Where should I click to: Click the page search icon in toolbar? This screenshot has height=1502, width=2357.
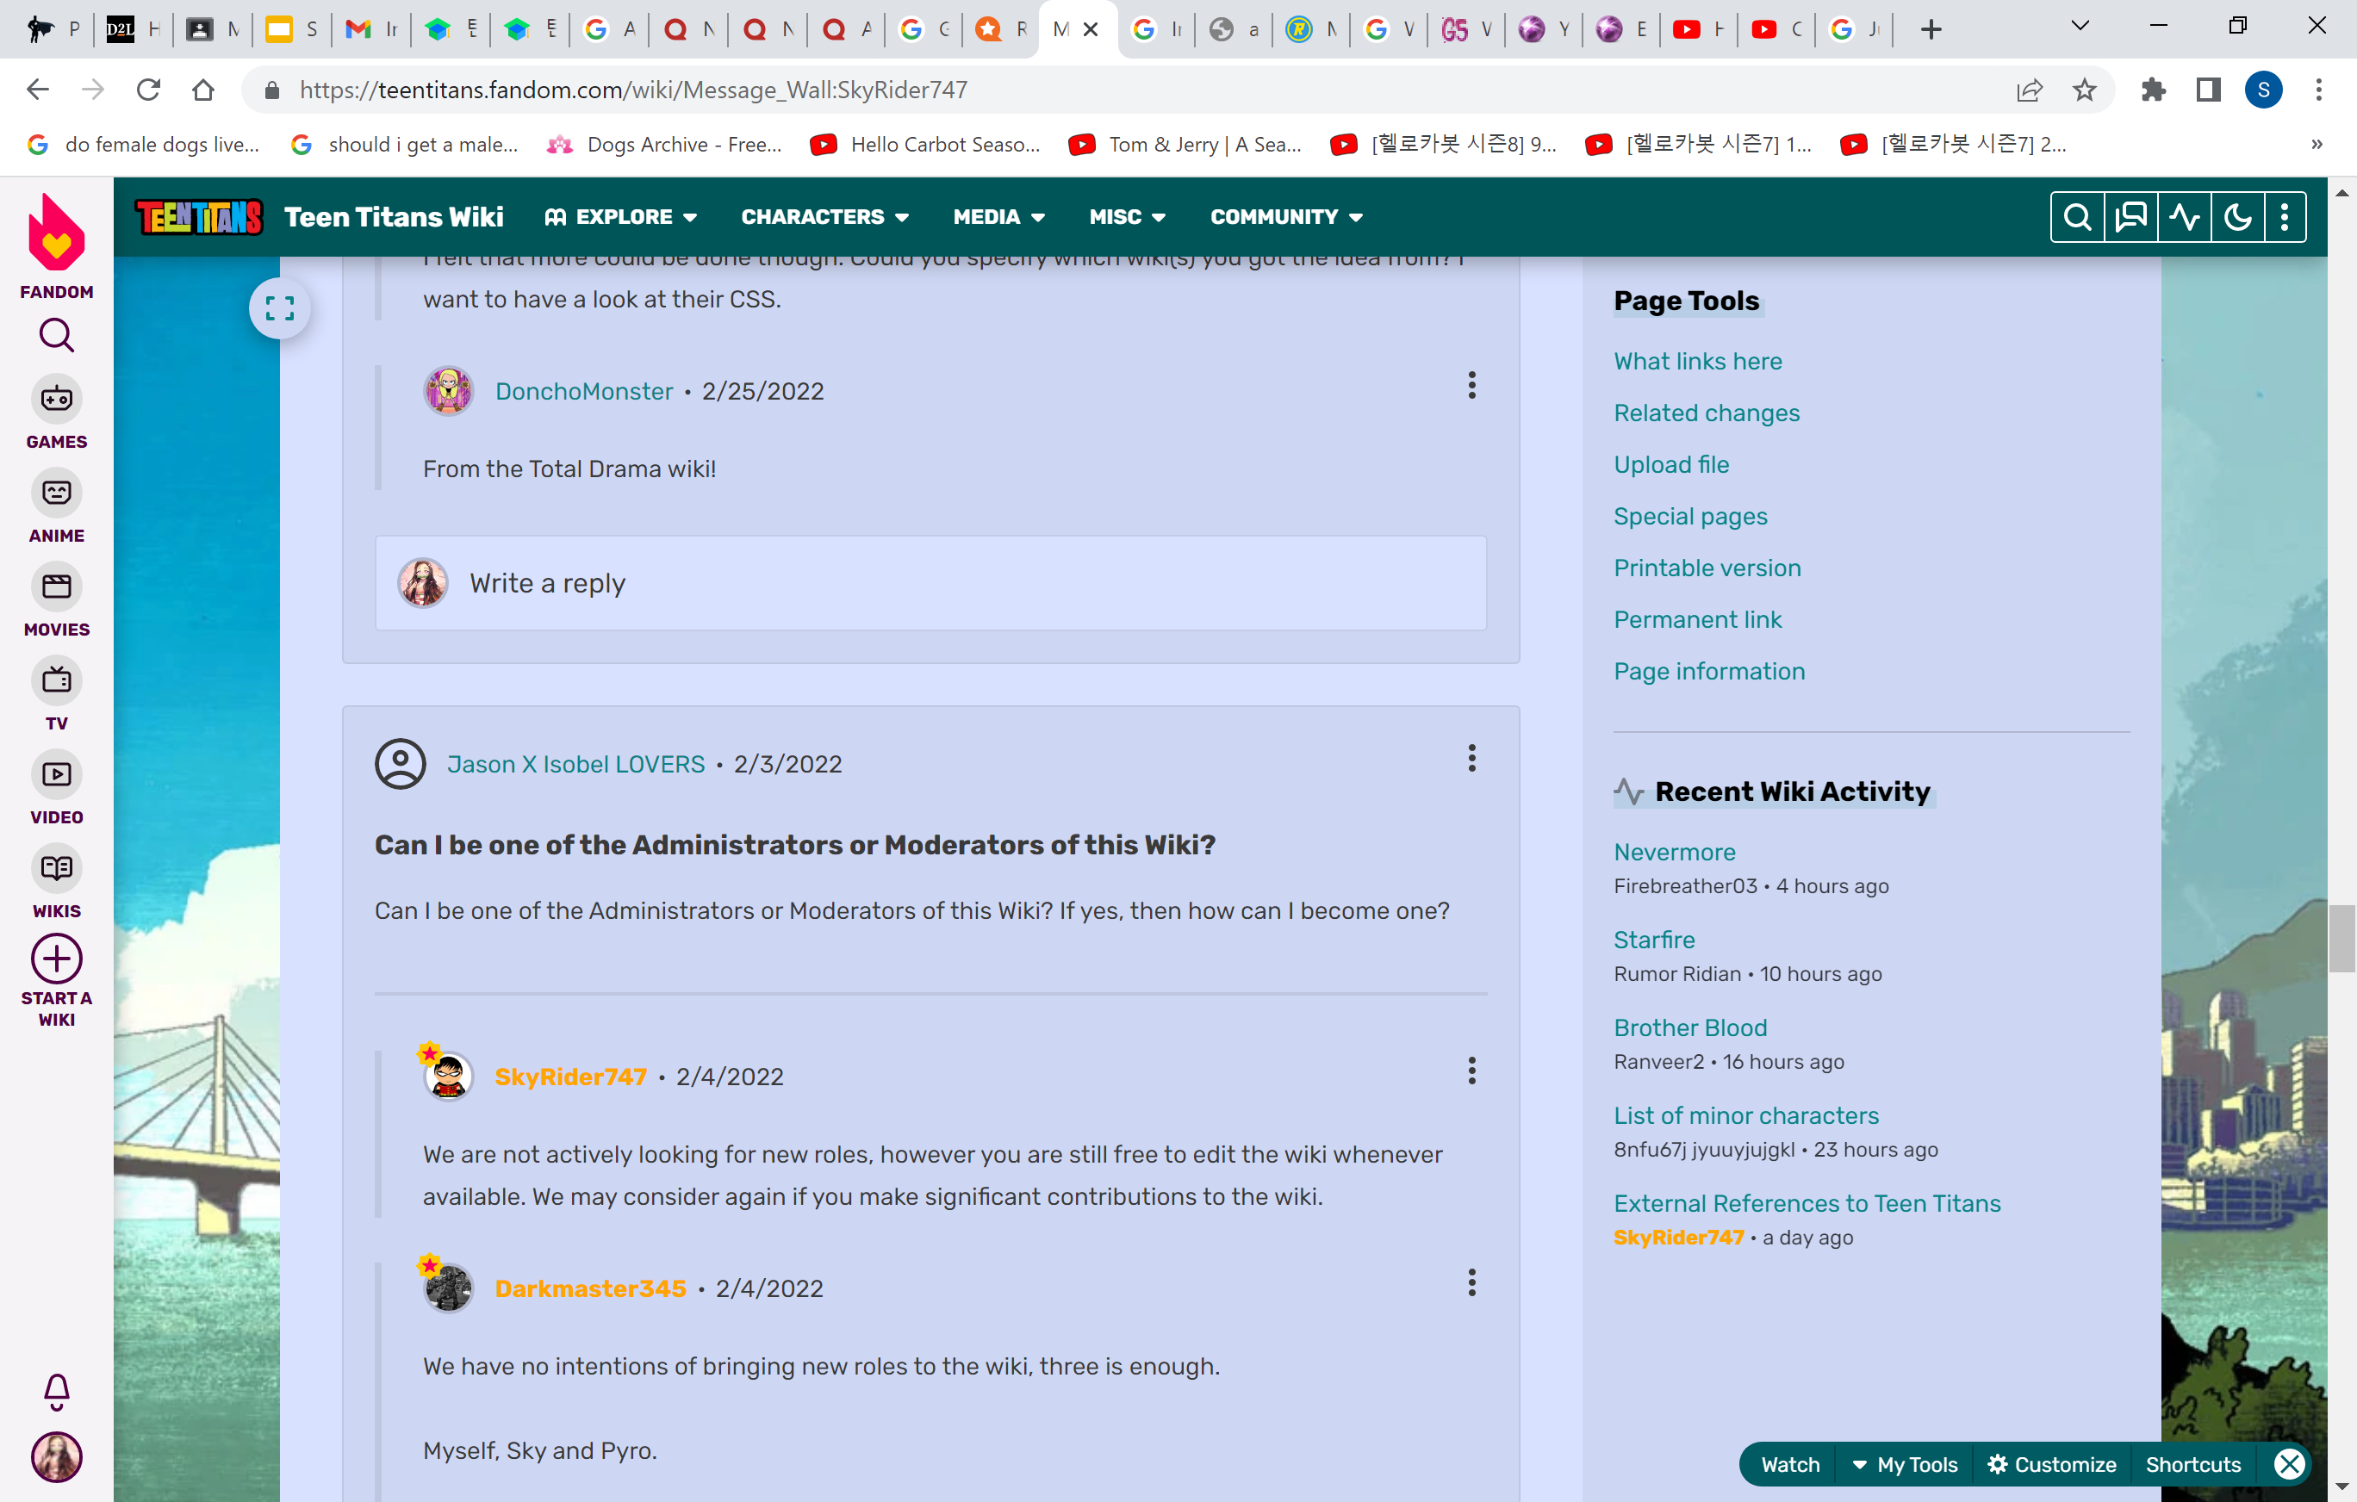(2075, 216)
